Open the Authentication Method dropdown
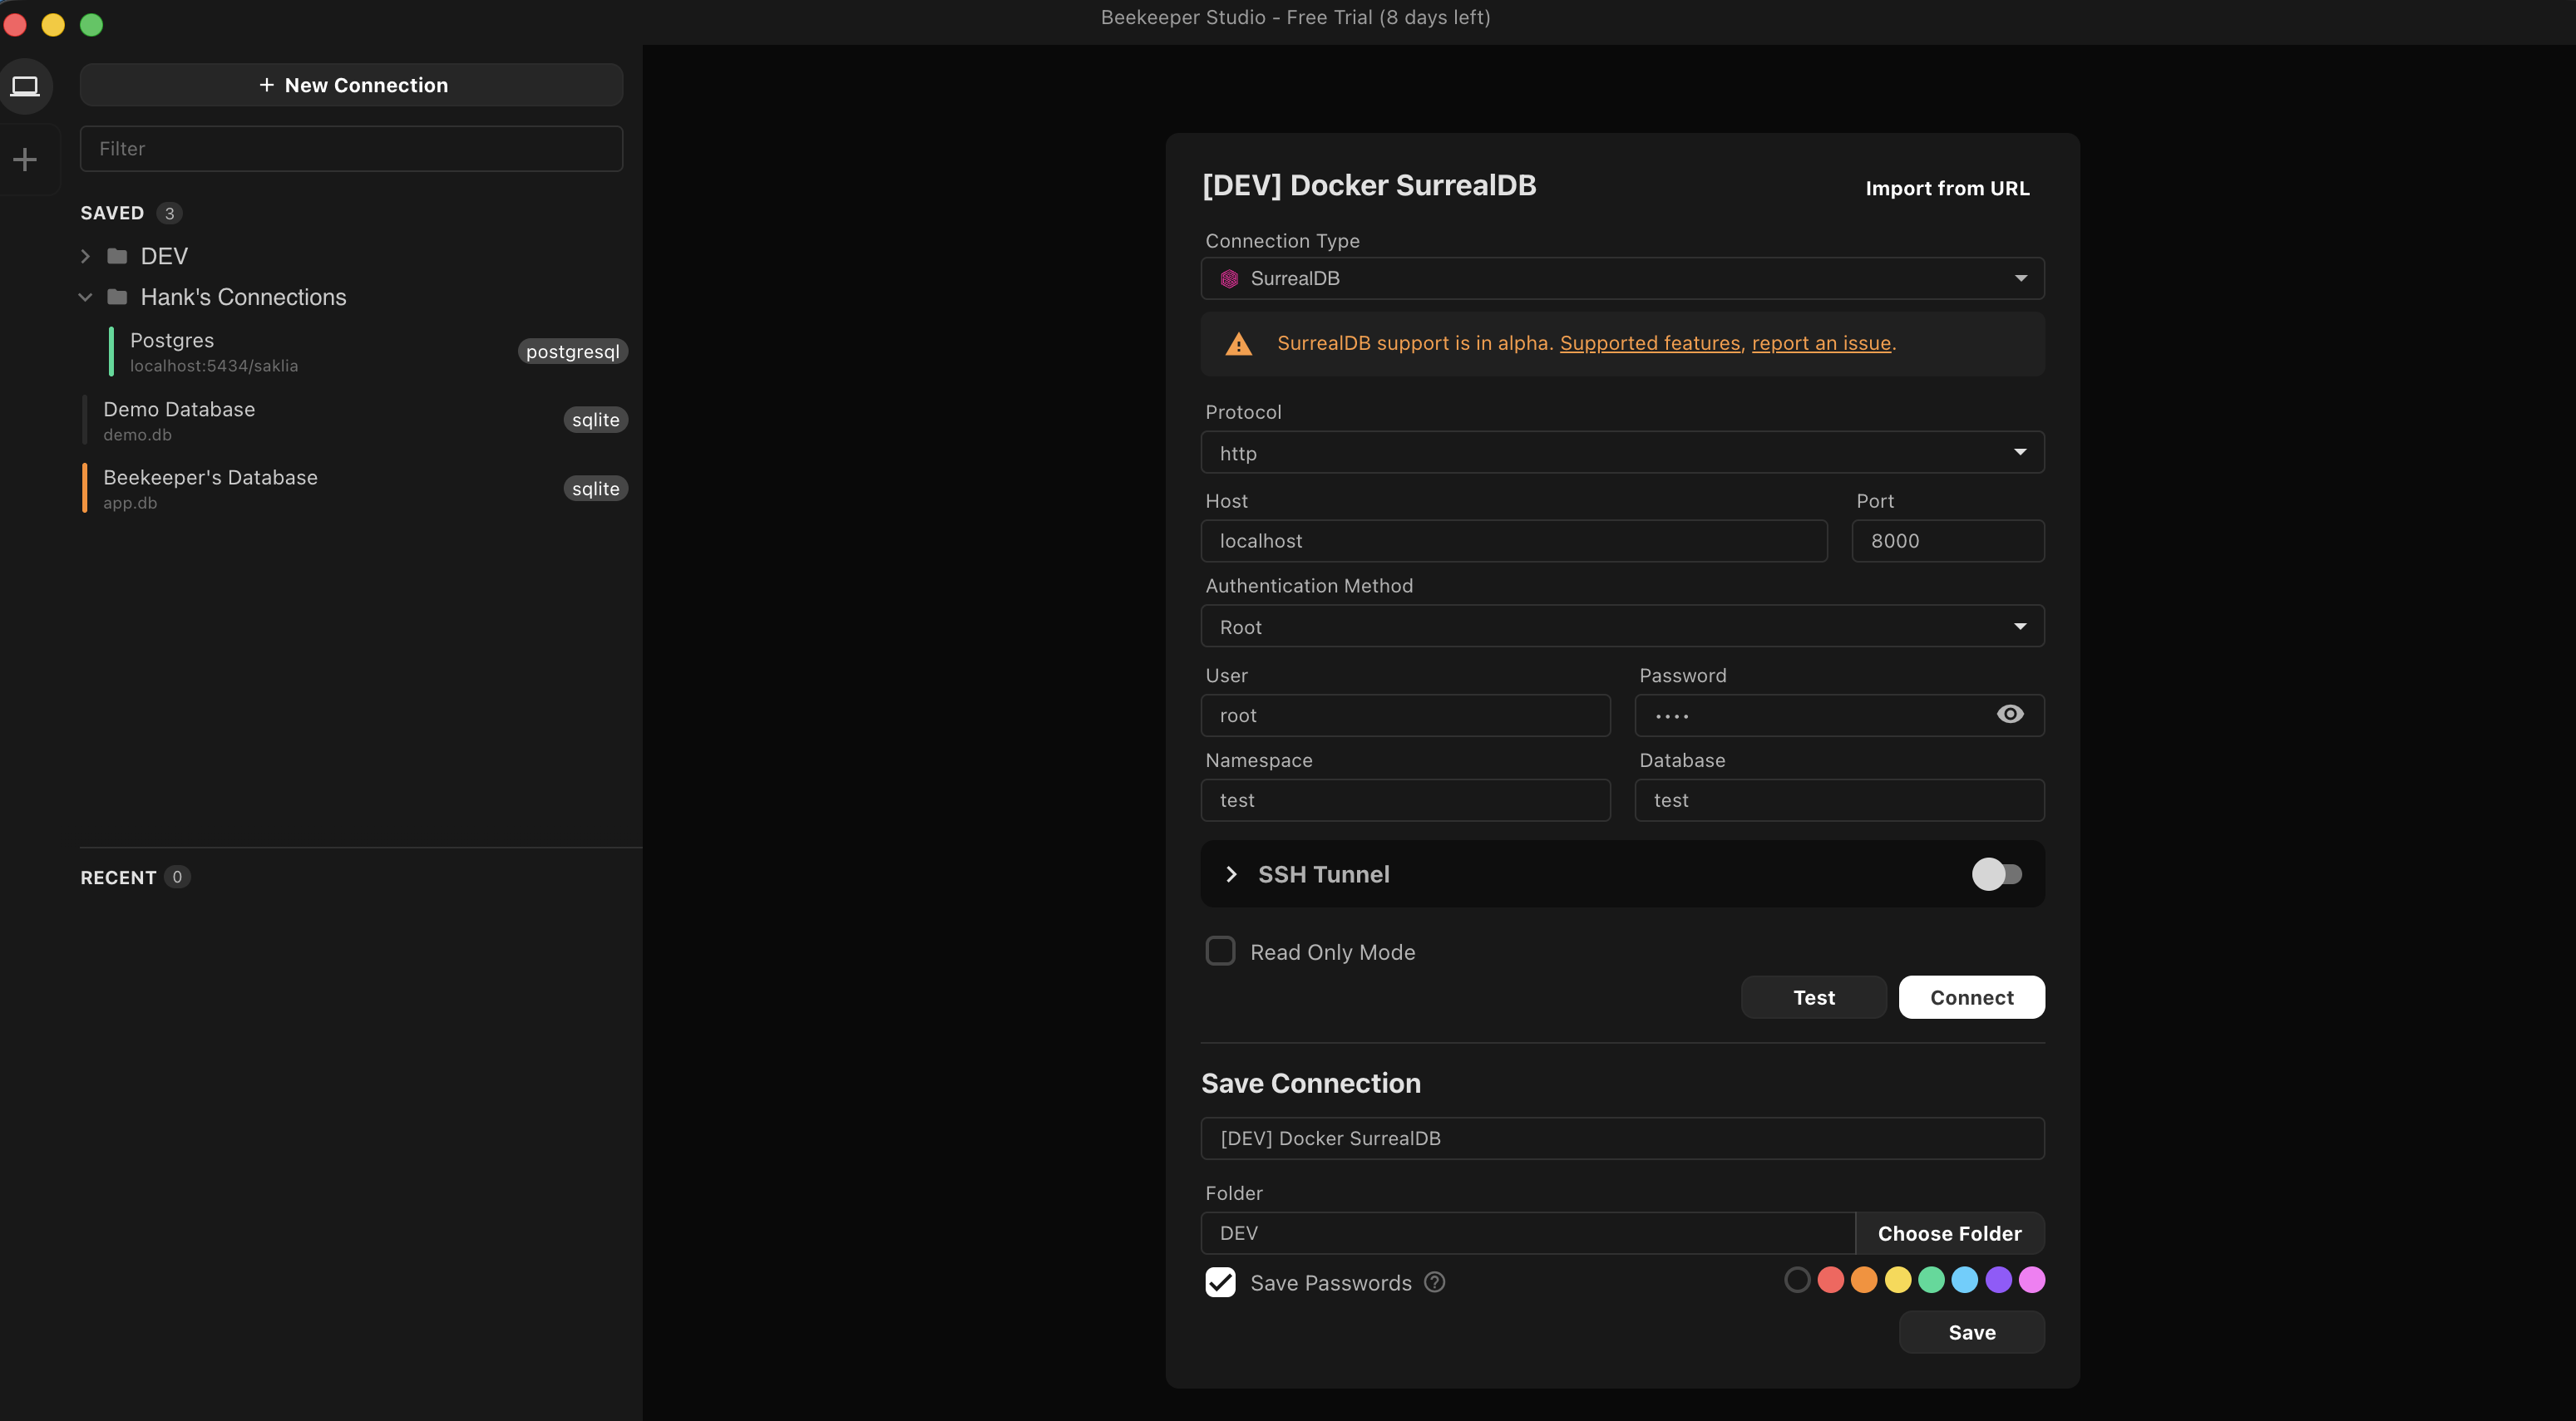 tap(1622, 627)
